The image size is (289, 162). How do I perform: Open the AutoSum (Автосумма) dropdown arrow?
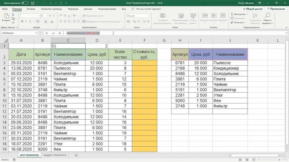247,14
